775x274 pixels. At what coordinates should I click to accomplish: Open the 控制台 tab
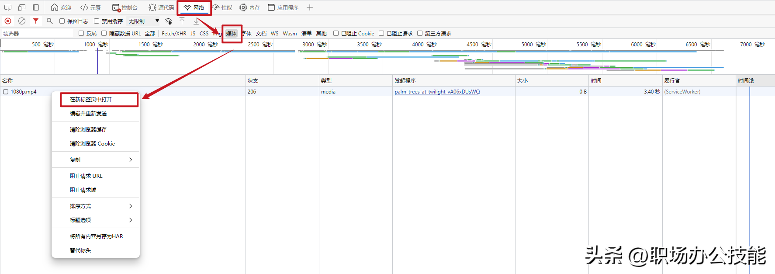tap(125, 7)
